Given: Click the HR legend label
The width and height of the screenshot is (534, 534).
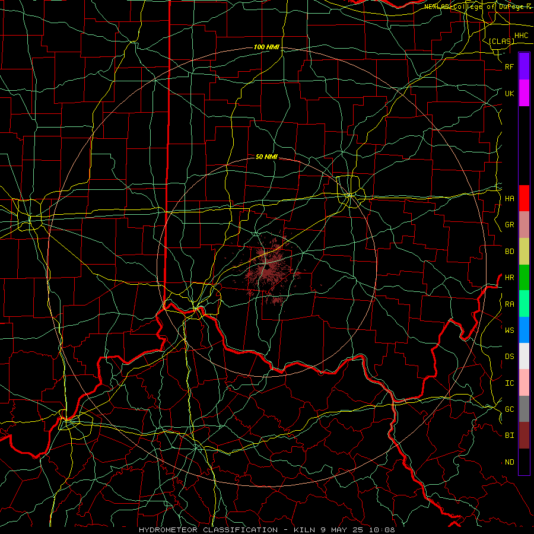Looking at the screenshot, I should (509, 278).
